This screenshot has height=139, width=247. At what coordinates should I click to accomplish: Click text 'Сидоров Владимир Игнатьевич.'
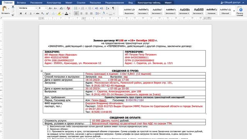pos(105,103)
